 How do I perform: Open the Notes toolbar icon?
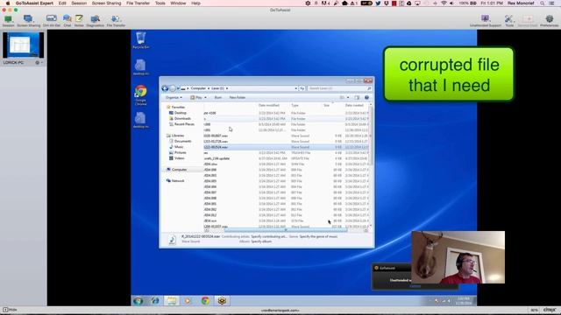pyautogui.click(x=79, y=20)
